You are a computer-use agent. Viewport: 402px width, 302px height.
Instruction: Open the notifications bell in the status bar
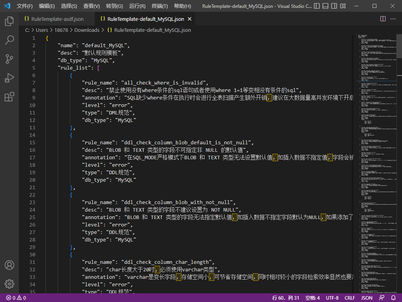[394, 298]
